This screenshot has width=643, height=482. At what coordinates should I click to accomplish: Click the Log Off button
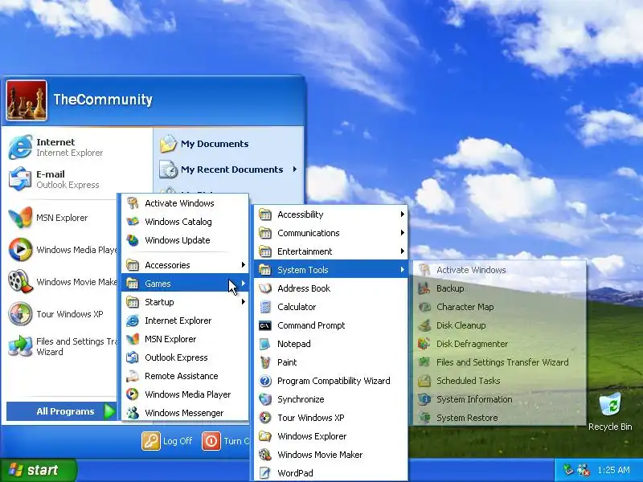click(167, 441)
